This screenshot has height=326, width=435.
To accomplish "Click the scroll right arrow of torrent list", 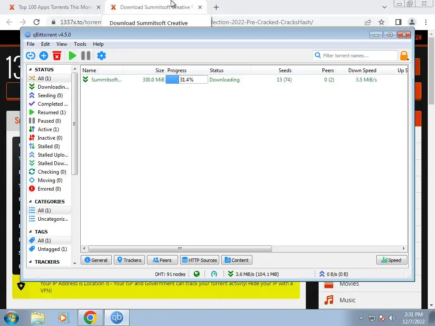I will 404,248.
